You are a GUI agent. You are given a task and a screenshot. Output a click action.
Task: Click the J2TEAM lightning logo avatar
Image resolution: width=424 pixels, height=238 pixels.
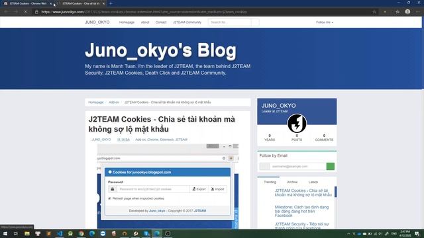[297, 124]
